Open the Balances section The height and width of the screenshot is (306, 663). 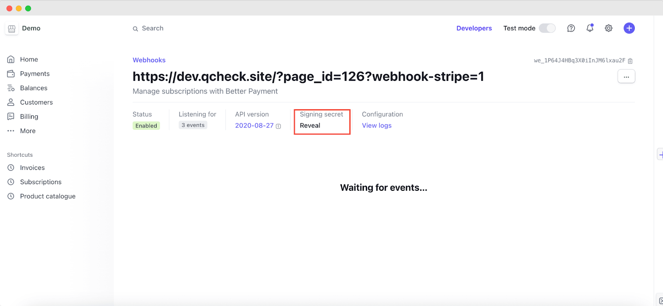point(34,88)
